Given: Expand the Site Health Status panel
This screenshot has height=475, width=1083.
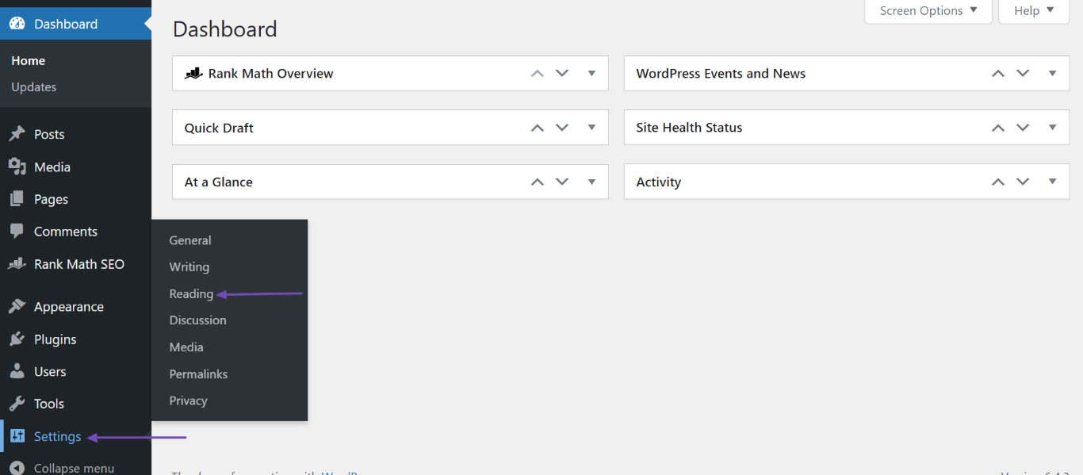Looking at the screenshot, I should pyautogui.click(x=1053, y=127).
